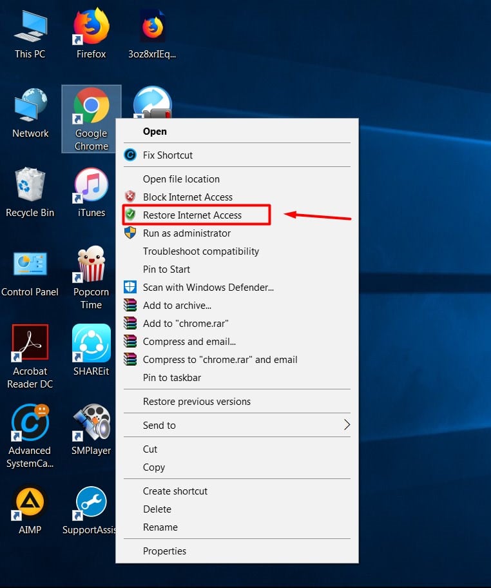Select the Acrobat Reader DC icon
Viewport: 491px width, 588px height.
pos(30,343)
